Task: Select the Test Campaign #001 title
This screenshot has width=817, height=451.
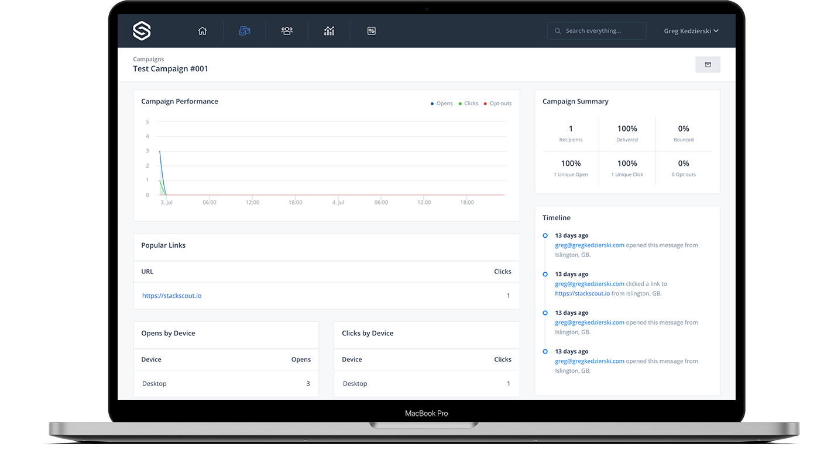Action: point(170,68)
